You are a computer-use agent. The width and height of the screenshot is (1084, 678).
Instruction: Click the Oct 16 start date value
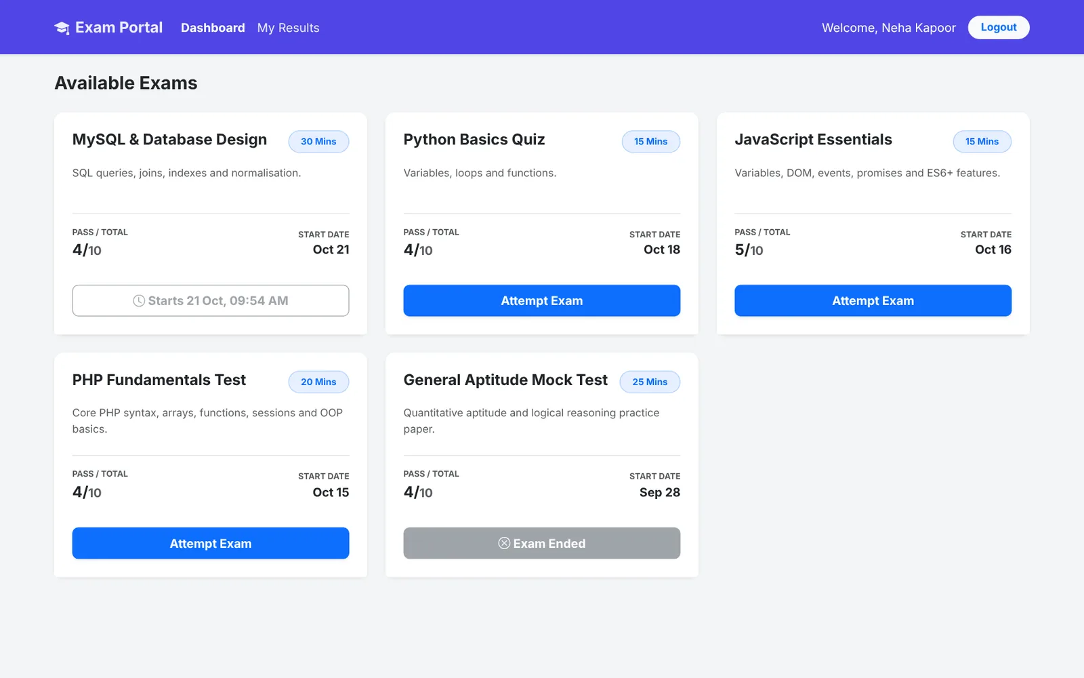993,250
